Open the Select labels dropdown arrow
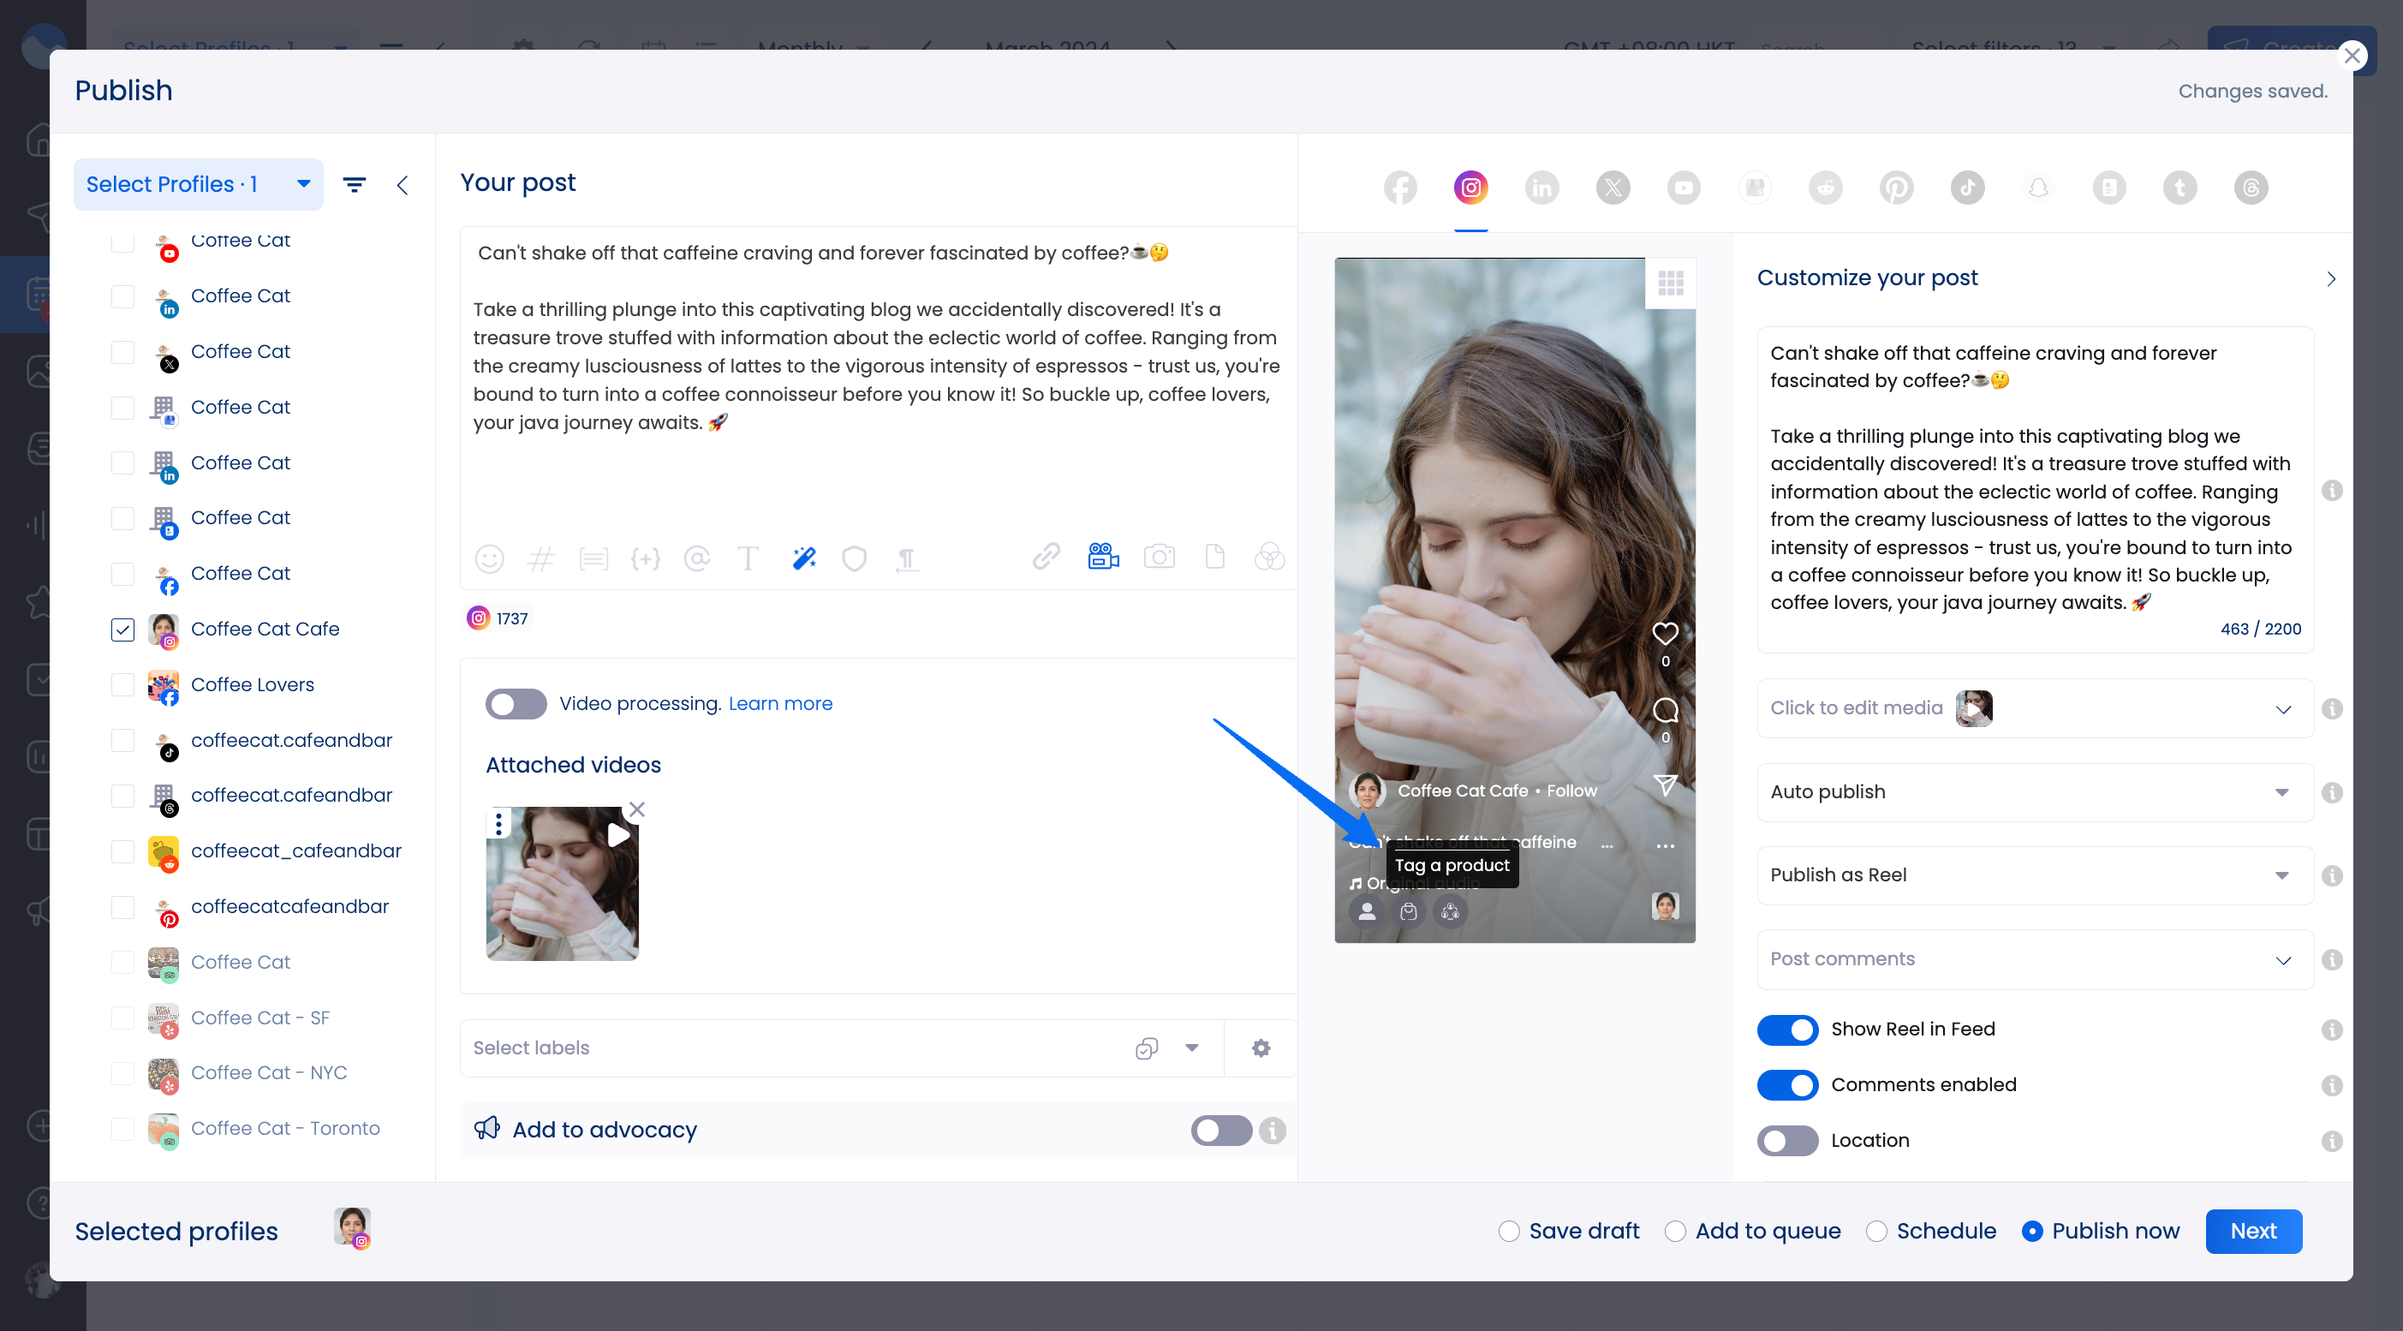The height and width of the screenshot is (1331, 2403). pyautogui.click(x=1191, y=1048)
